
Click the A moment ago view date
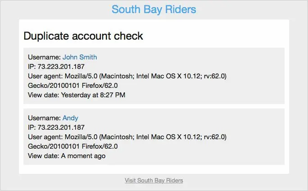83,156
